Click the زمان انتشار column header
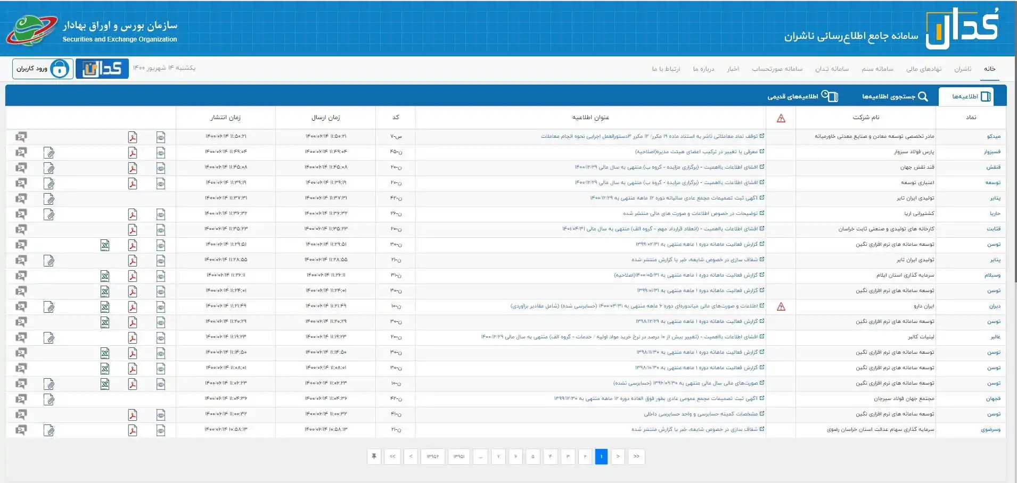 pyautogui.click(x=225, y=118)
